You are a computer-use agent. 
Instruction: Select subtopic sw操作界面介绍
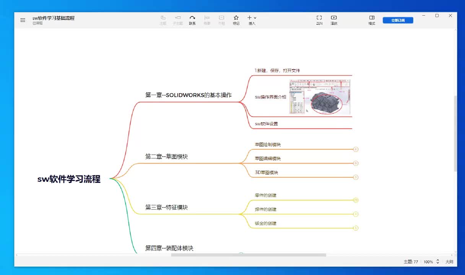[x=270, y=97]
